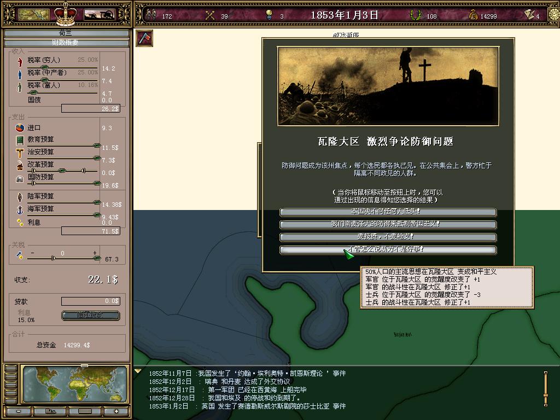Screen dimensions: 560x420
Task: Click log entry 我国和埃及 的停战和约到期了
Action: click(x=225, y=398)
